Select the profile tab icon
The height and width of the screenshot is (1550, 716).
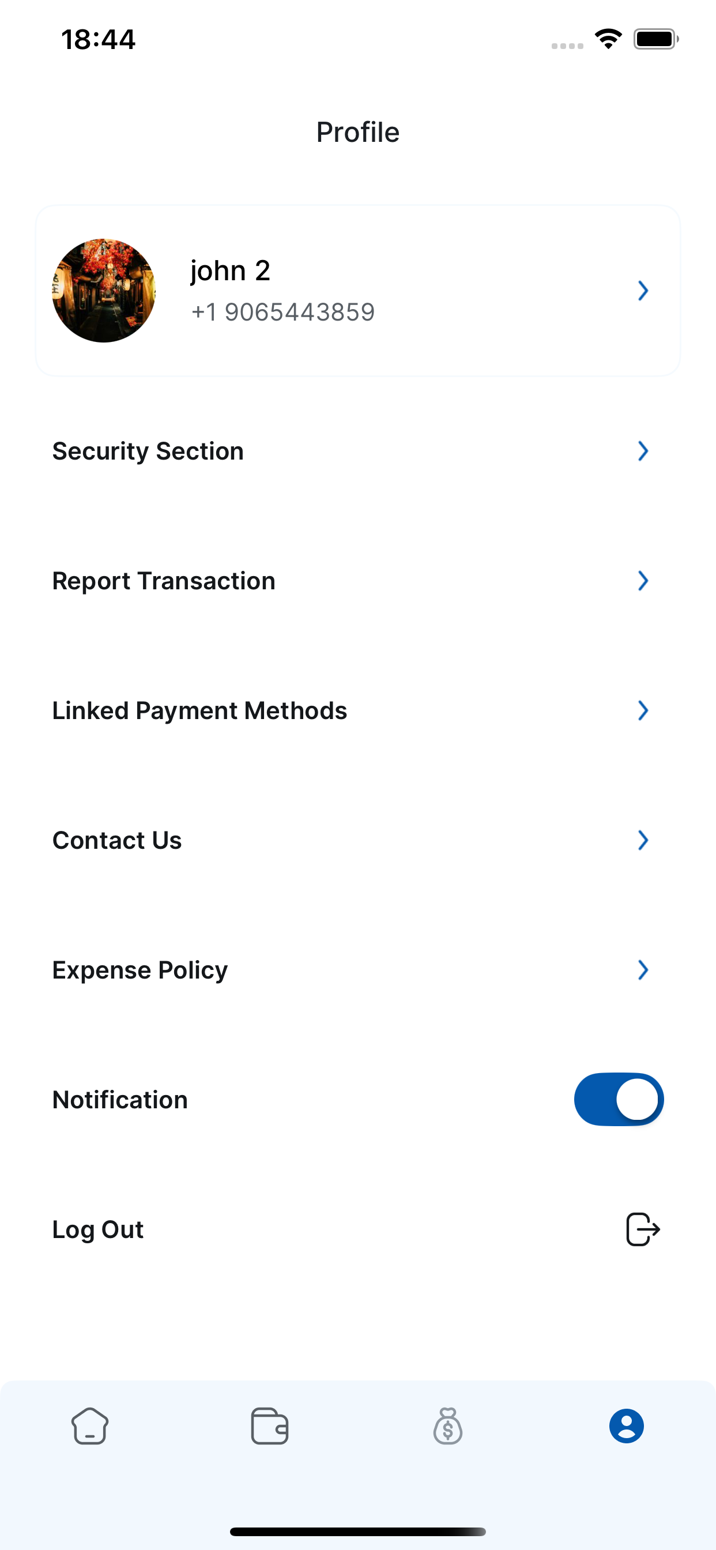pos(626,1426)
